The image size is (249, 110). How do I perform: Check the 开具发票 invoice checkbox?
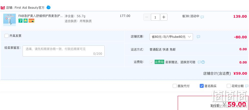(7, 36)
